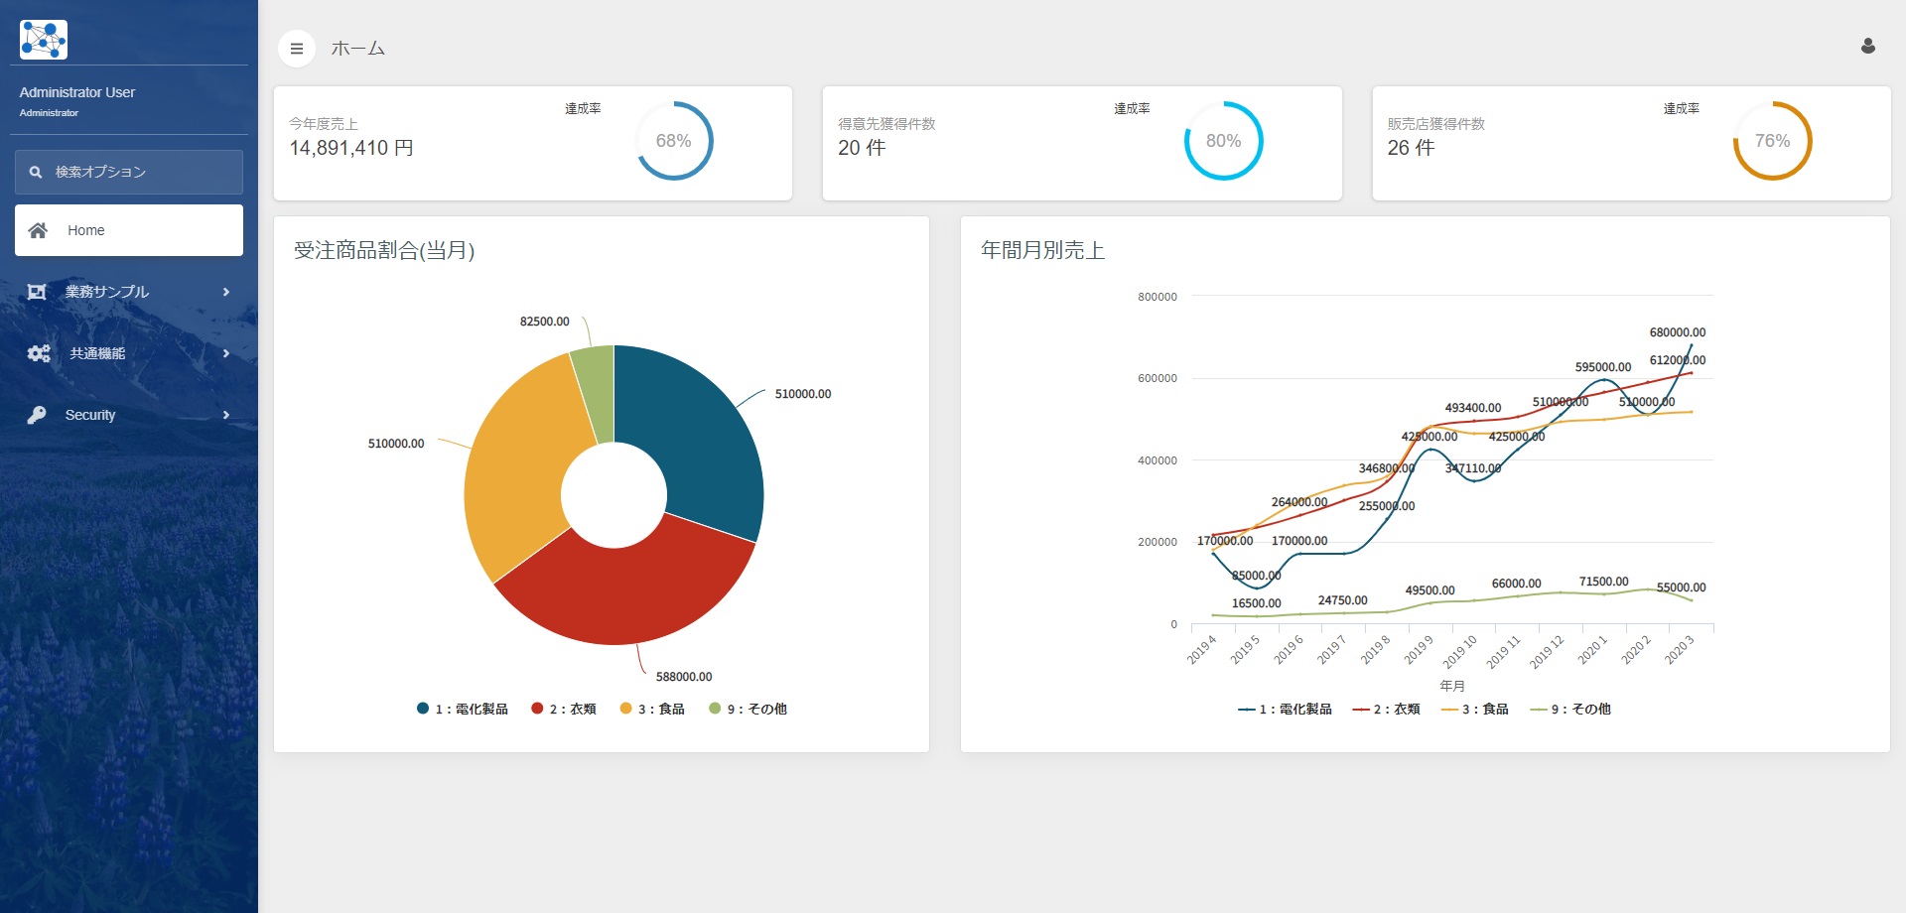Toggle the hamburger menu button
1906x913 pixels.
coord(296,49)
